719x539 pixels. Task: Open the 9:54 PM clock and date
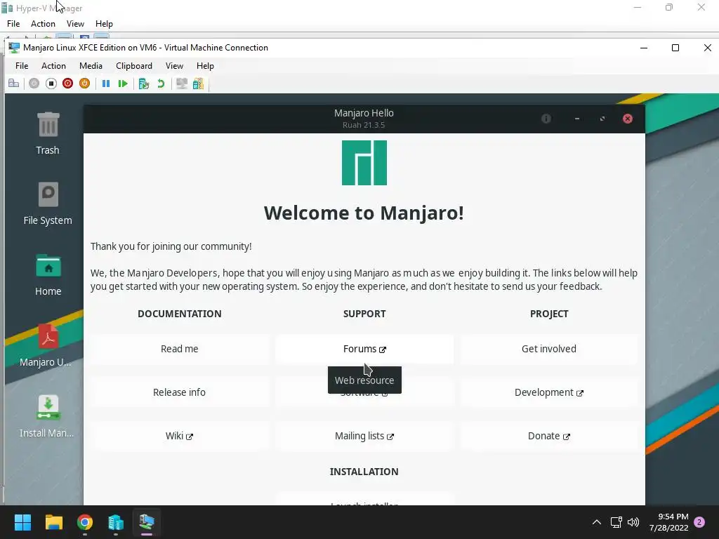click(x=669, y=522)
